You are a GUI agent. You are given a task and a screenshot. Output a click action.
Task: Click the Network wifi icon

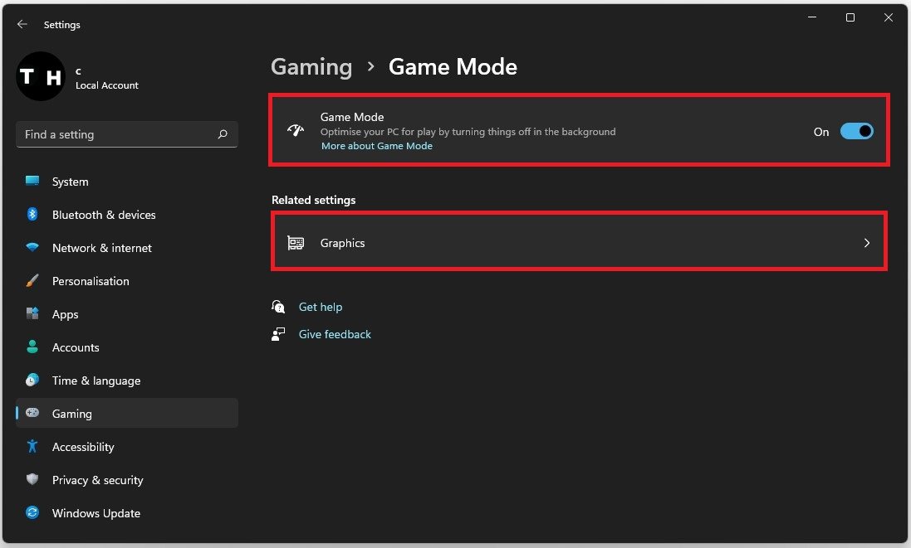32,248
